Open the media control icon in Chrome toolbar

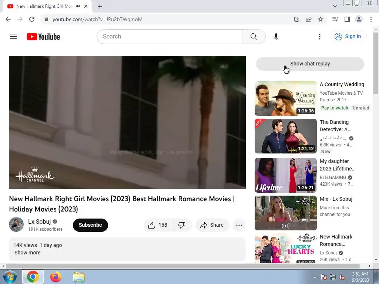335,19
